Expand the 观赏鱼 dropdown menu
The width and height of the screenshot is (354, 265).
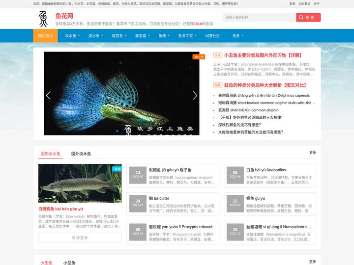coord(119,36)
